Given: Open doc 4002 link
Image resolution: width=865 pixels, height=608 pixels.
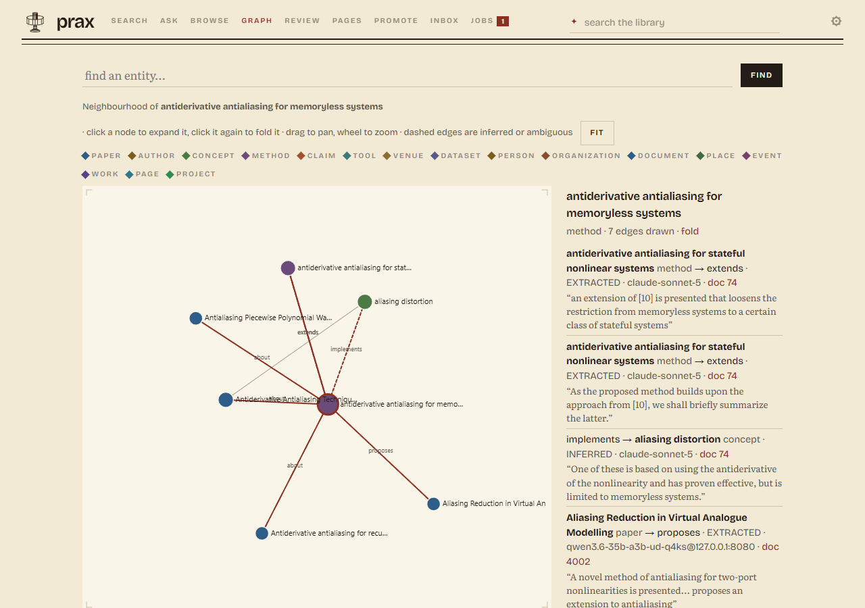Looking at the screenshot, I should [672, 554].
